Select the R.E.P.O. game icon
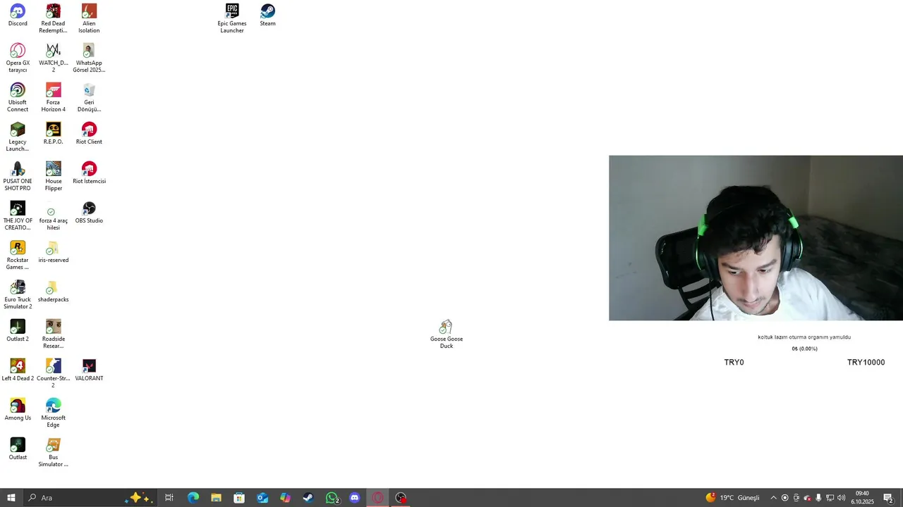This screenshot has height=507, width=903. tap(53, 133)
